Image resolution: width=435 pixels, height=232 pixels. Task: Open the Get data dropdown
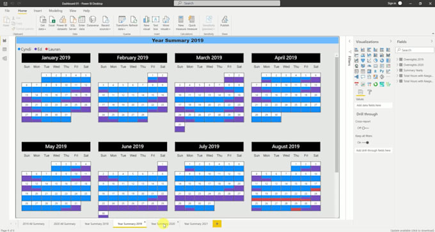click(x=42, y=23)
